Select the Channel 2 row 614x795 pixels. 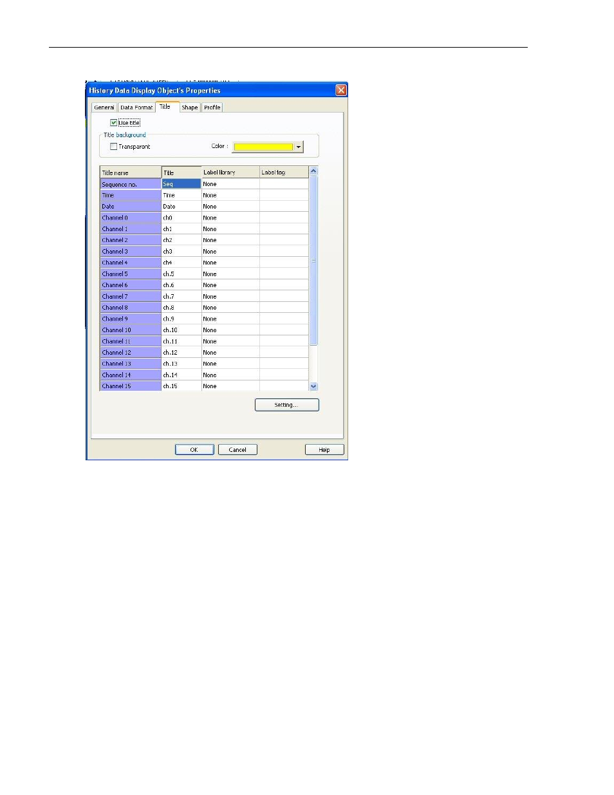point(131,240)
